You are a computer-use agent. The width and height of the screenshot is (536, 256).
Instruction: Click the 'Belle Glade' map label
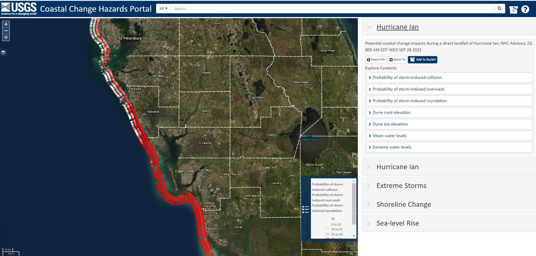click(x=314, y=165)
